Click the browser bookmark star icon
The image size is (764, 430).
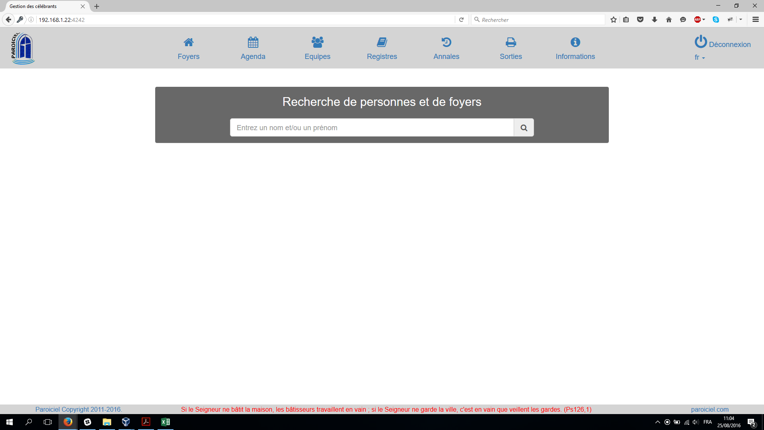(614, 20)
